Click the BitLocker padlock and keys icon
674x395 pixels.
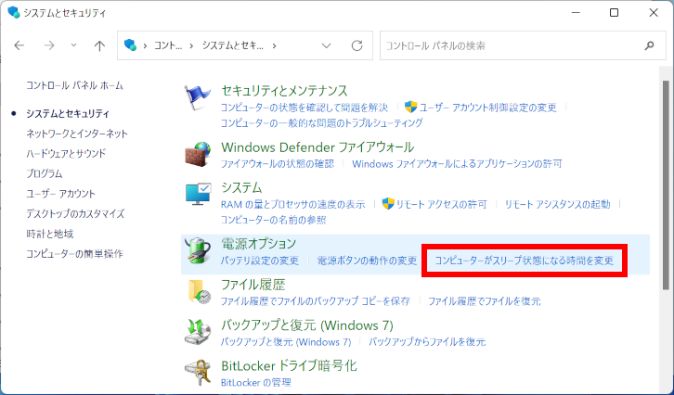[x=198, y=373]
